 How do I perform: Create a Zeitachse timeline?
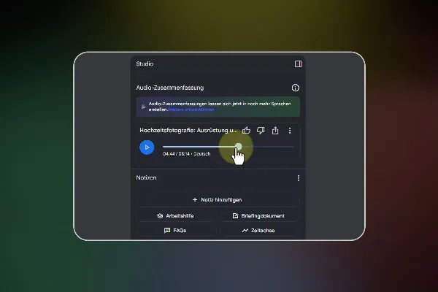tap(258, 230)
